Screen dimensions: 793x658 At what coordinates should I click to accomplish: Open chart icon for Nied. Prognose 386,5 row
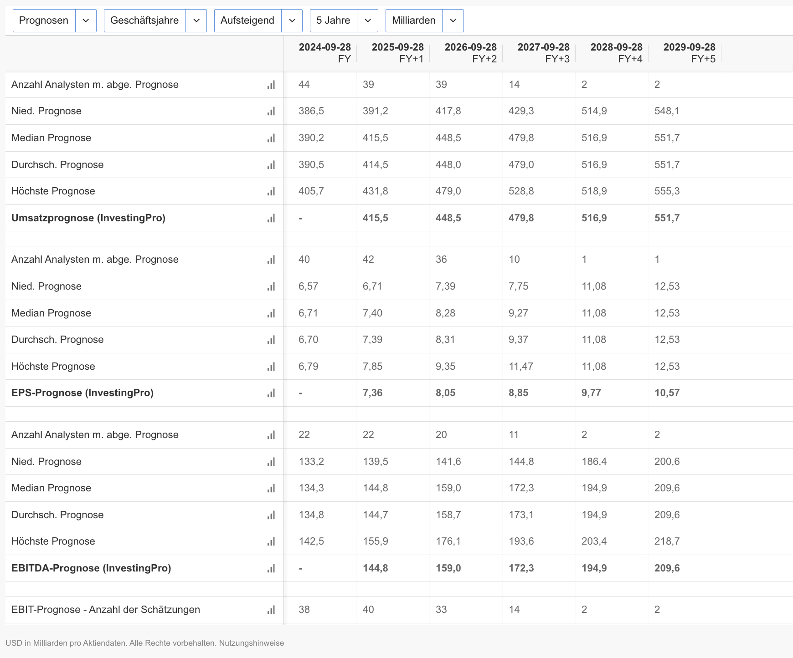(x=271, y=111)
